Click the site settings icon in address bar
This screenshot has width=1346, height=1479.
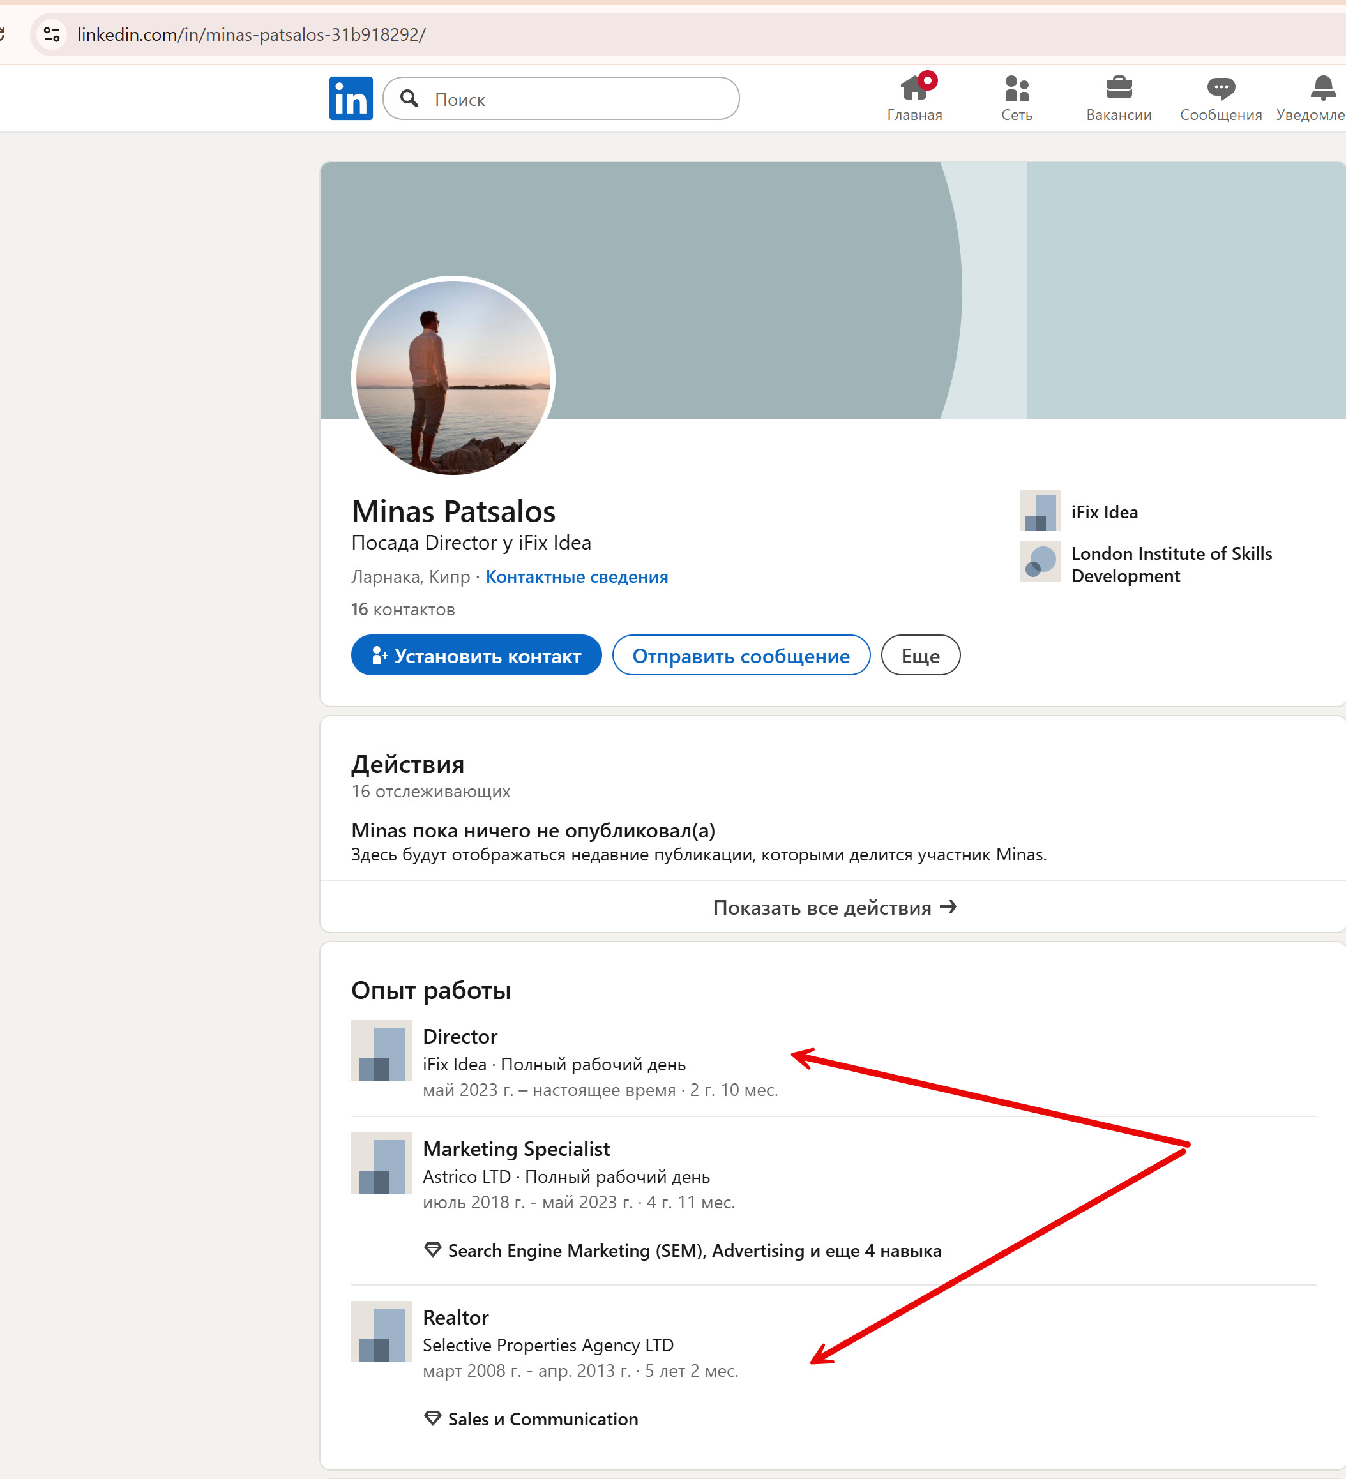point(51,34)
